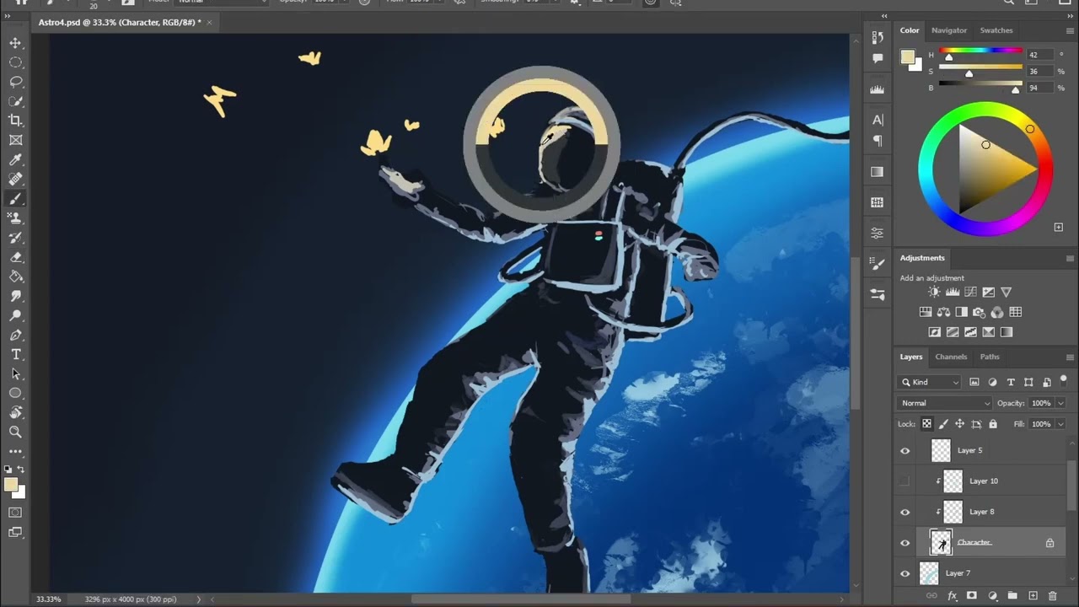This screenshot has height=607, width=1079.
Task: Select the Quick Selection tool
Action: (15, 101)
